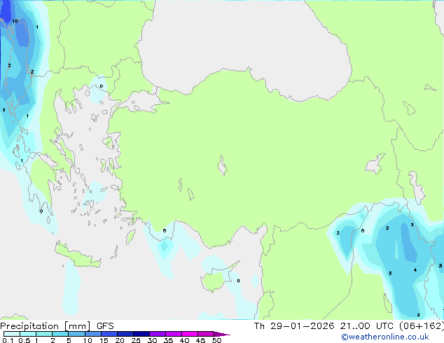Click the 10–15 mm legend color box
The image size is (444, 343).
click(x=92, y=334)
